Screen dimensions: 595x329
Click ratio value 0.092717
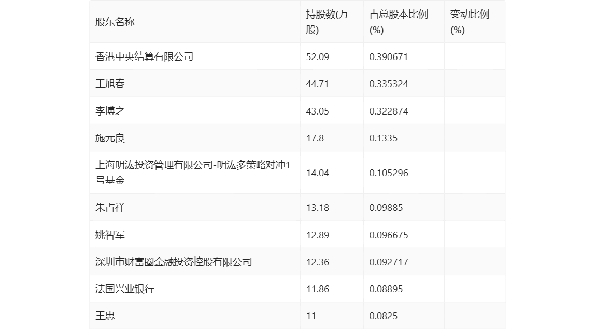pos(389,262)
